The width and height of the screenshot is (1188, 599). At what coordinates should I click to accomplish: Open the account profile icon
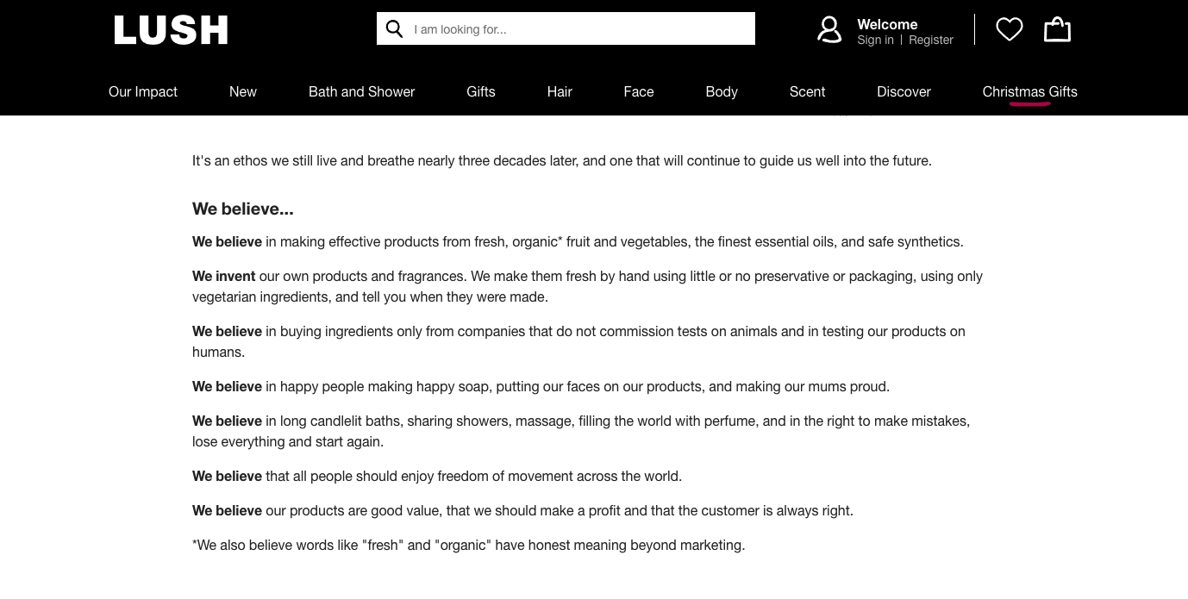coord(829,30)
